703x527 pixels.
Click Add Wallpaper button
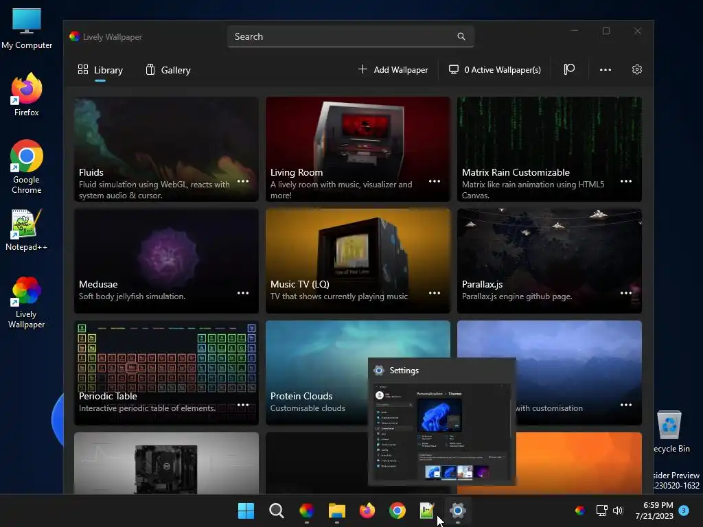pos(393,69)
